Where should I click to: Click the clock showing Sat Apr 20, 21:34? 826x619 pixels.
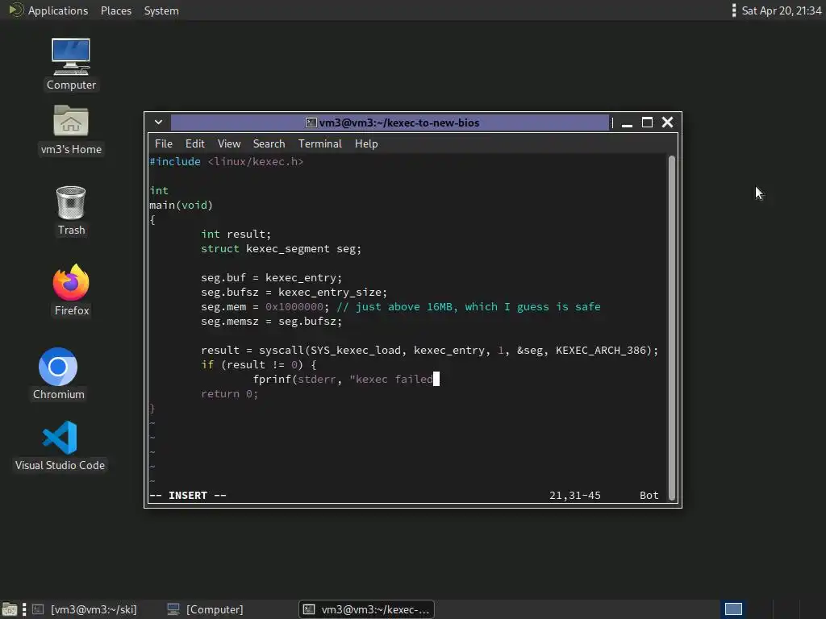pos(781,10)
